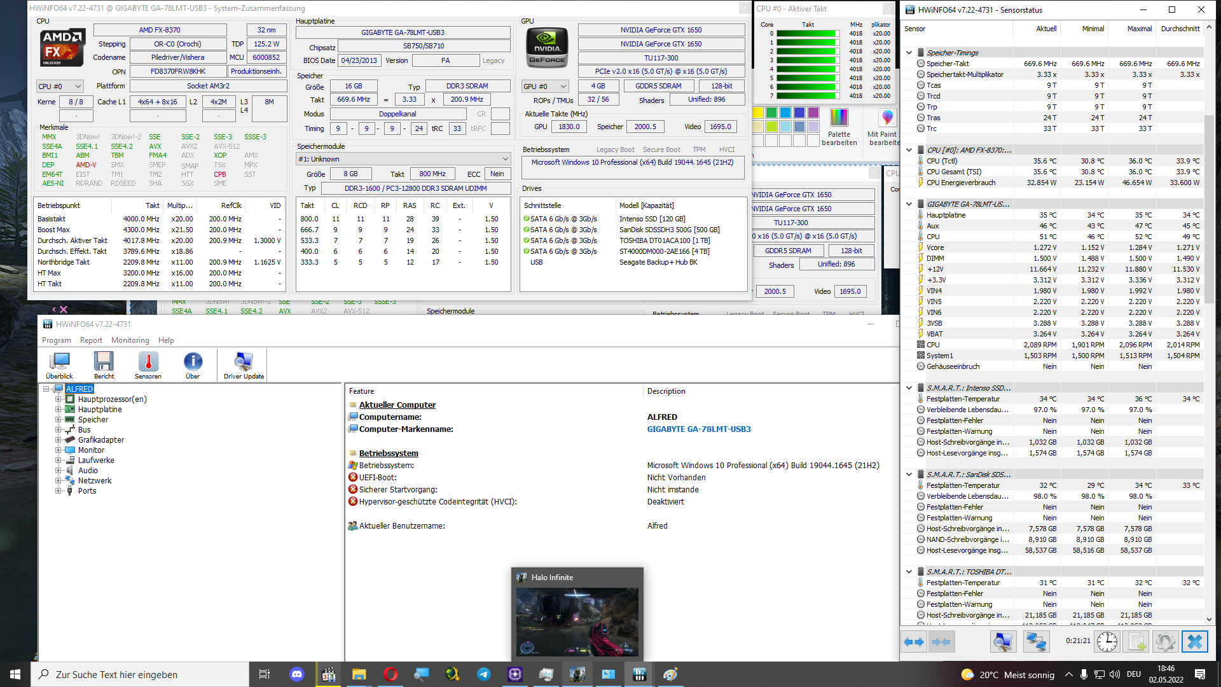
Task: Open the GPU #0 selector dropdown
Action: click(546, 87)
